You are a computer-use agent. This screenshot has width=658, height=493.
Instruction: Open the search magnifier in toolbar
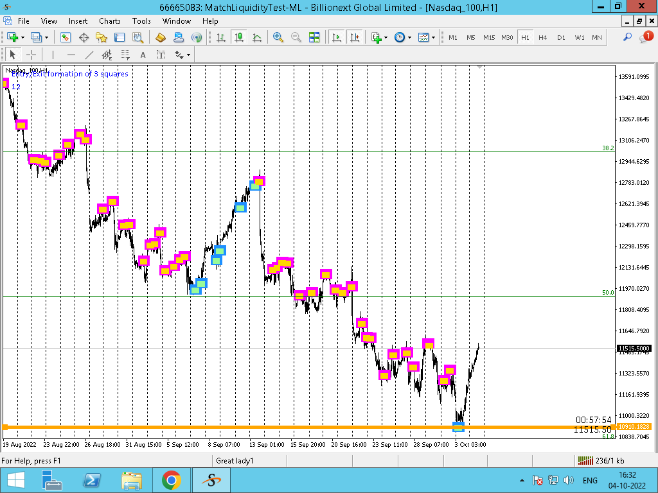627,37
